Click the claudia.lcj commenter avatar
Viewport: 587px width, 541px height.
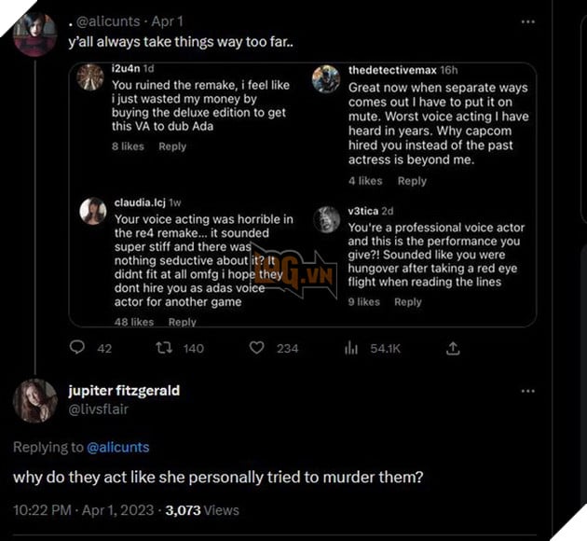[x=92, y=211]
